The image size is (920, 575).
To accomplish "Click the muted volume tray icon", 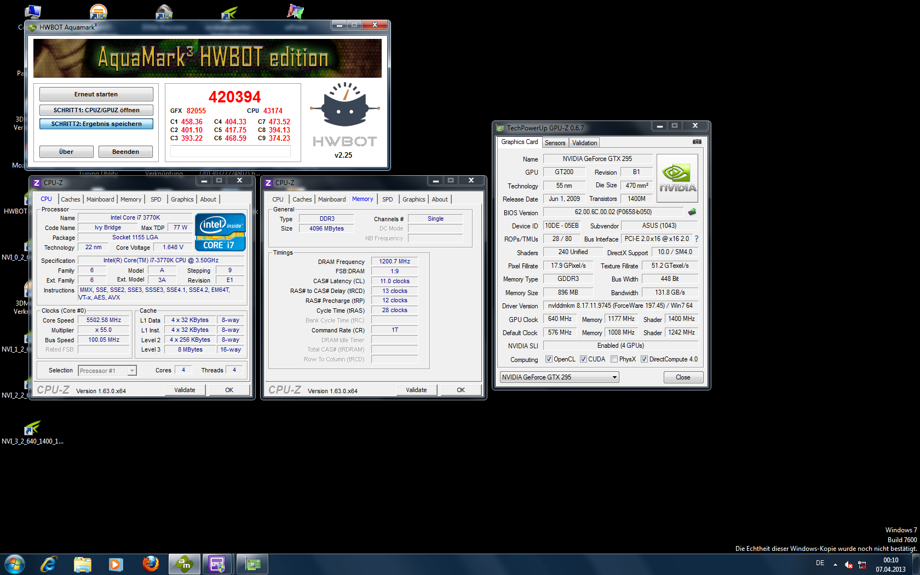I will point(848,565).
